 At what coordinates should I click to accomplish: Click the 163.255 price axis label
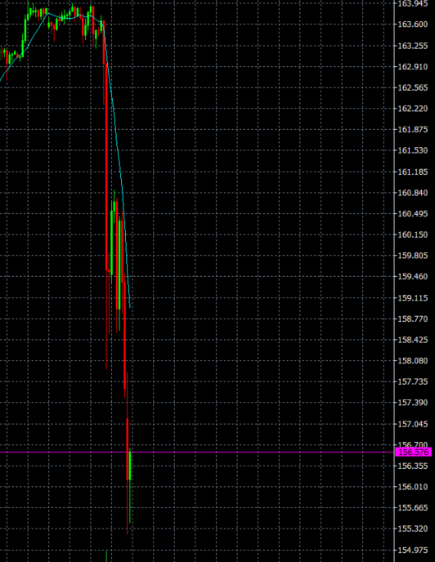click(x=413, y=46)
